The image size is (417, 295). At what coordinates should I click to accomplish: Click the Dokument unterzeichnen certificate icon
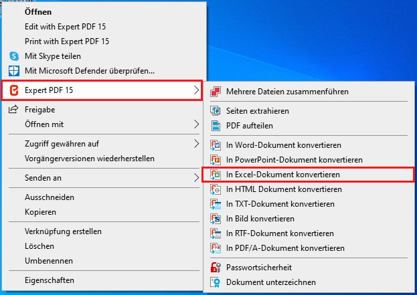[x=216, y=282]
